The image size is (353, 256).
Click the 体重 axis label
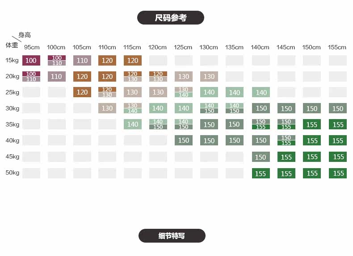coord(12,45)
